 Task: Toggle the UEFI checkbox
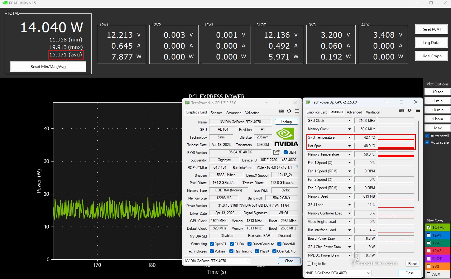pyautogui.click(x=285, y=152)
